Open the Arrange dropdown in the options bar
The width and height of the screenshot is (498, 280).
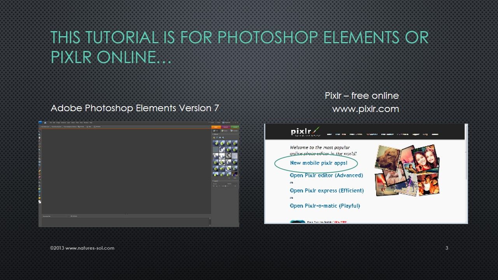[81, 126]
